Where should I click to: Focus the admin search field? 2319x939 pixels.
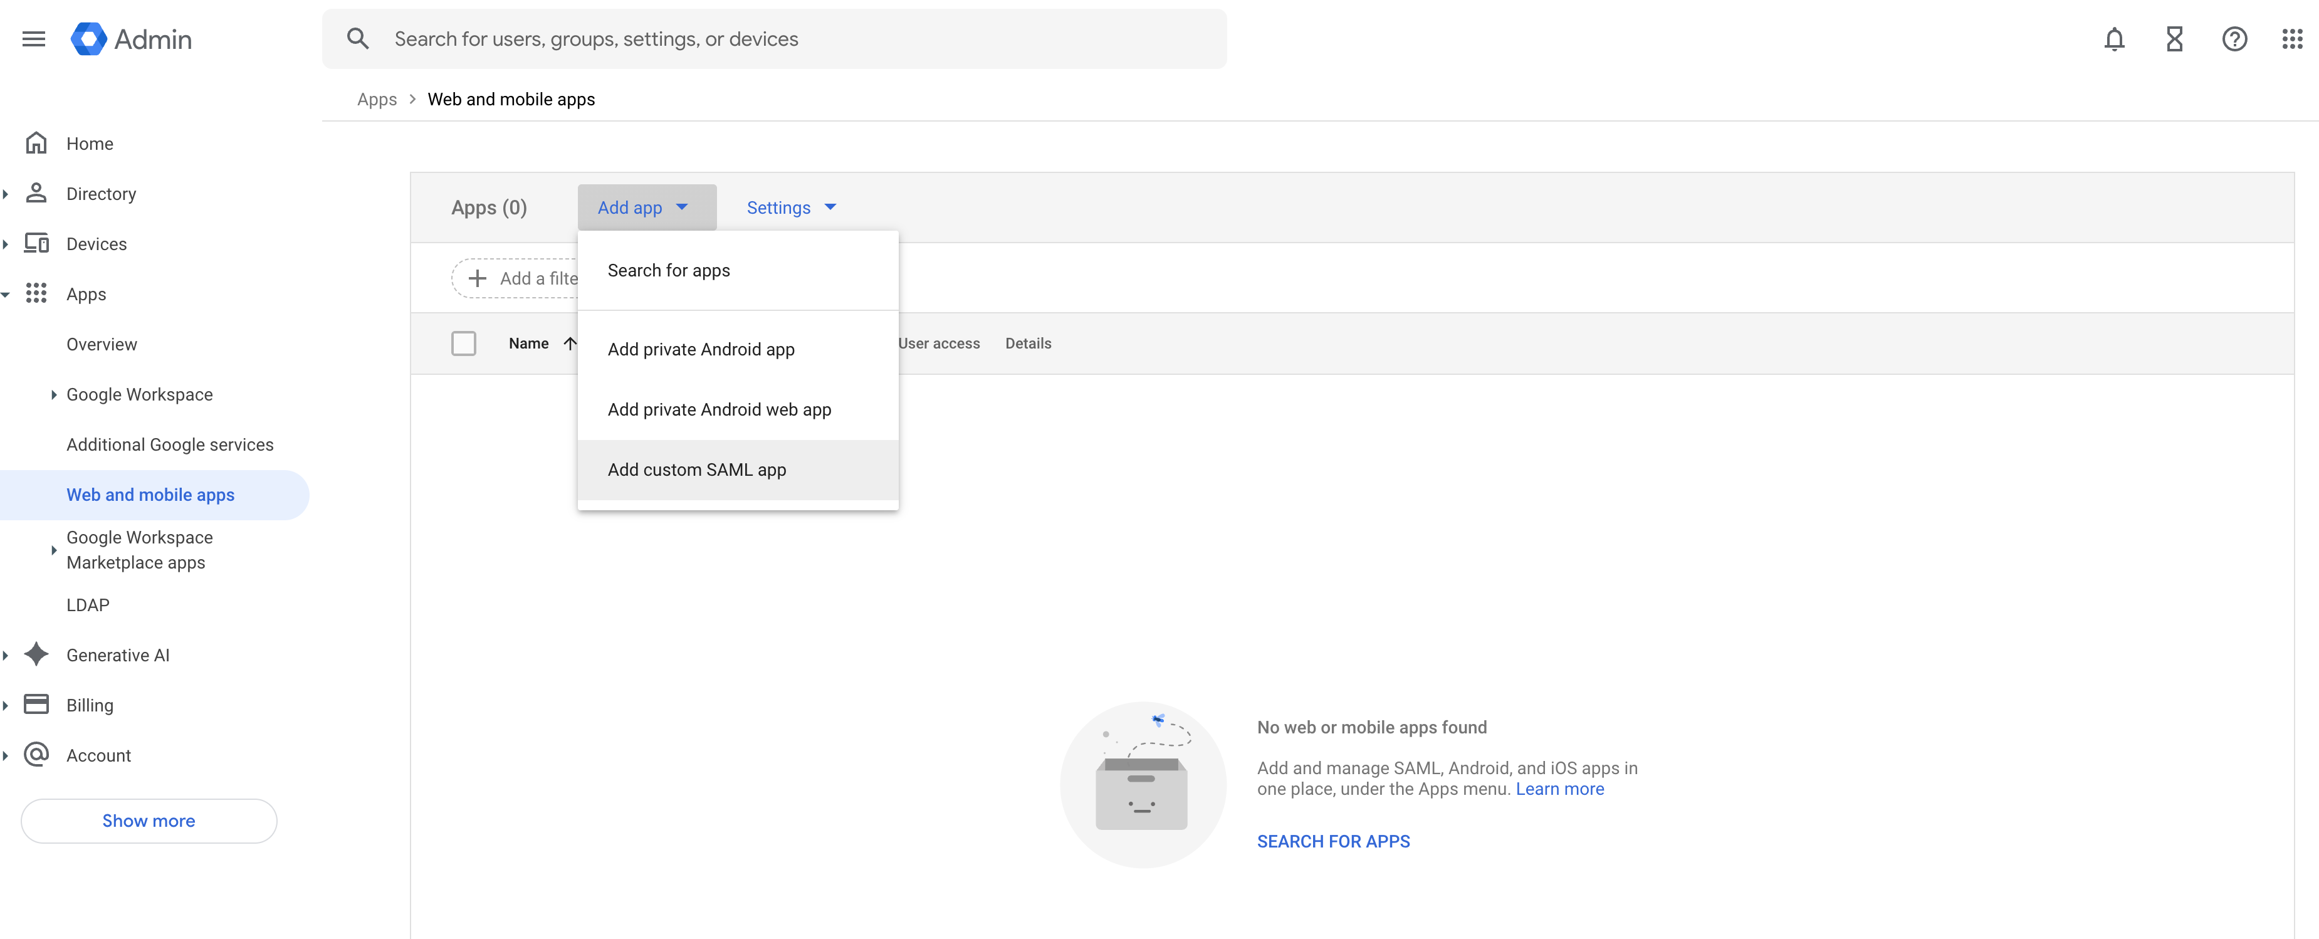click(x=792, y=39)
